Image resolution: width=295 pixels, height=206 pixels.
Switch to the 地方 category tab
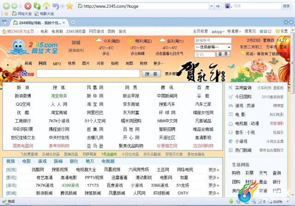89,161
